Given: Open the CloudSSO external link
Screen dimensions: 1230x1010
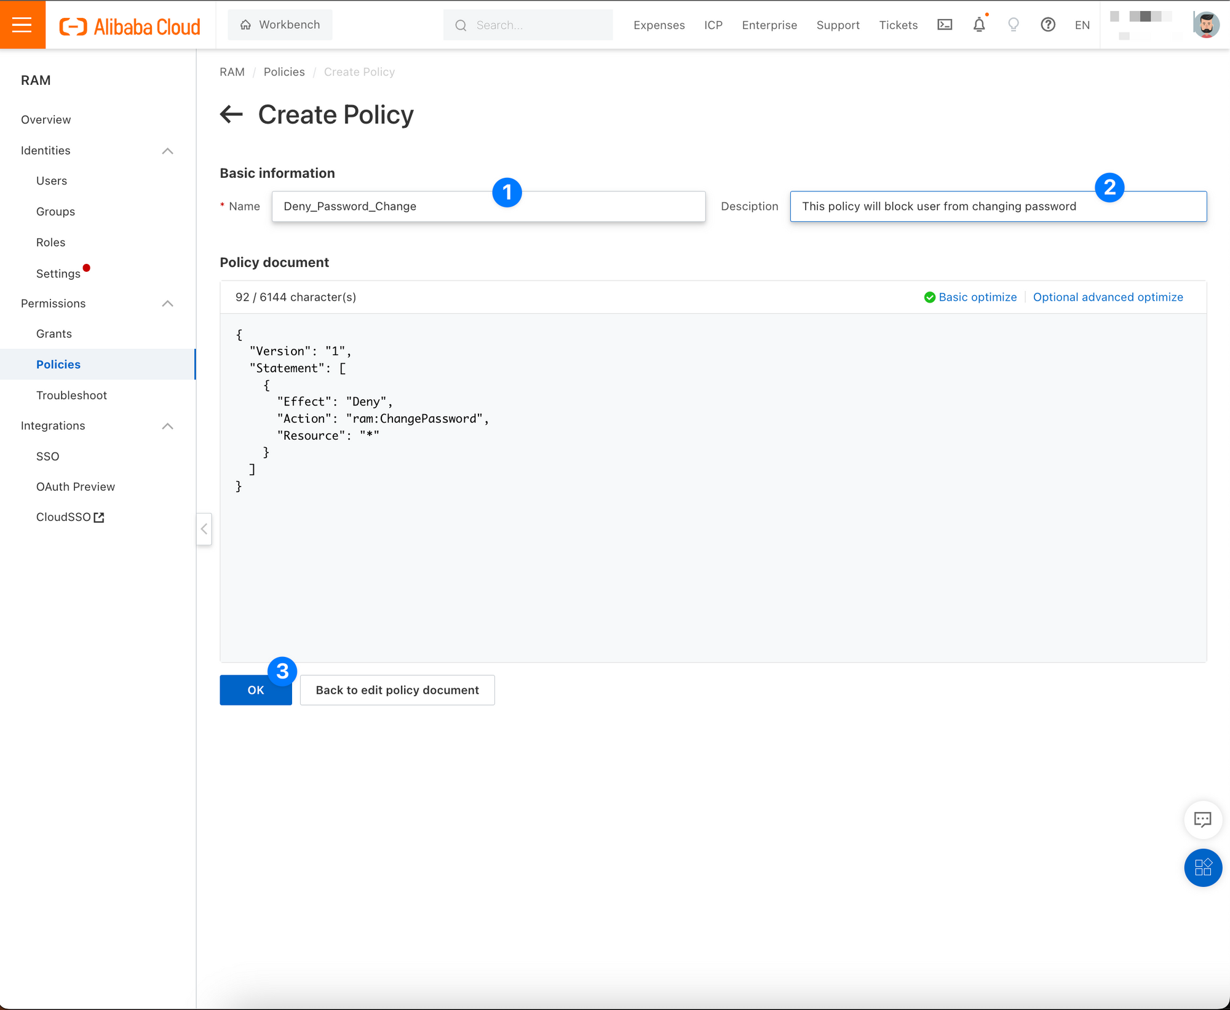Looking at the screenshot, I should pyautogui.click(x=70, y=517).
